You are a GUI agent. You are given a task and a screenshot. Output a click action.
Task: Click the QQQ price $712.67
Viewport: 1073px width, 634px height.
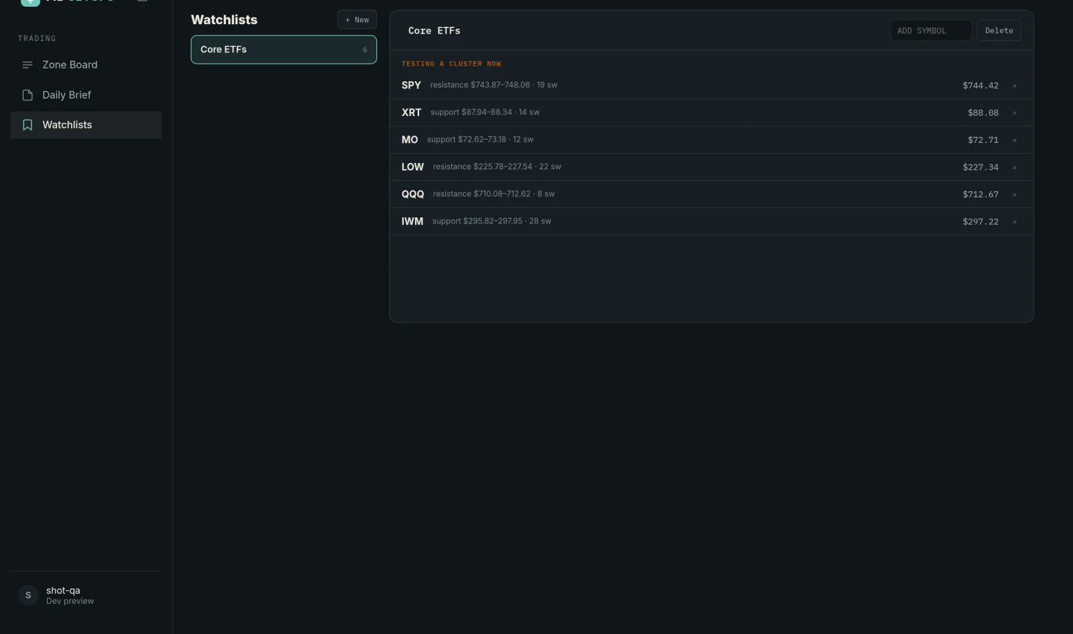pos(980,195)
